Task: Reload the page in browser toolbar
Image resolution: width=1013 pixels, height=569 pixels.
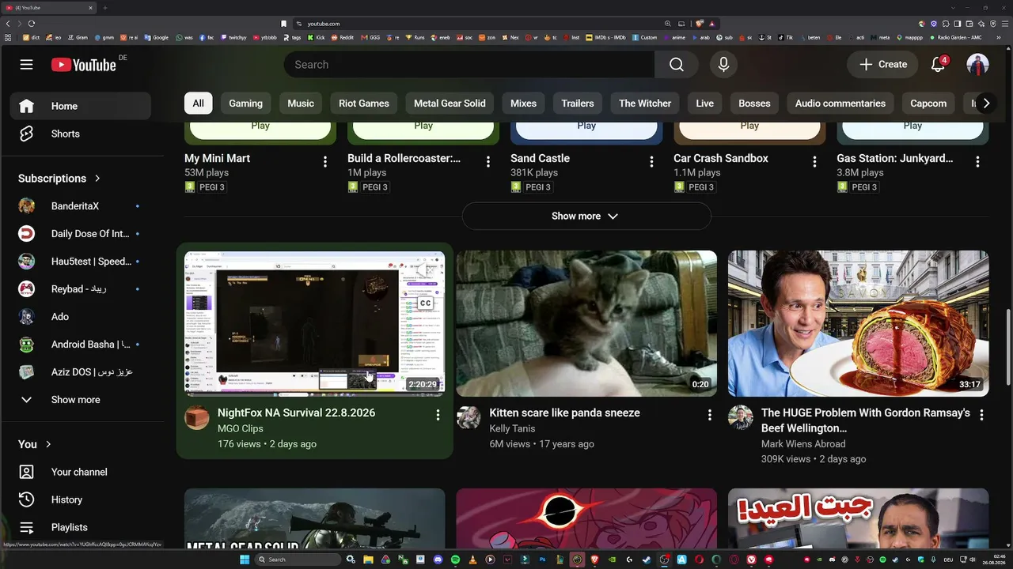Action: (32, 24)
